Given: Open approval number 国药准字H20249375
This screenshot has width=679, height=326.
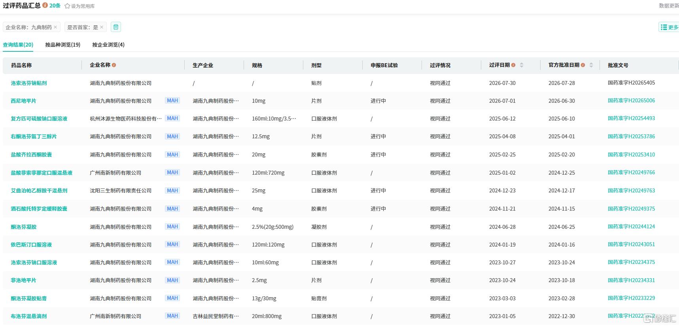Looking at the screenshot, I should (631, 209).
